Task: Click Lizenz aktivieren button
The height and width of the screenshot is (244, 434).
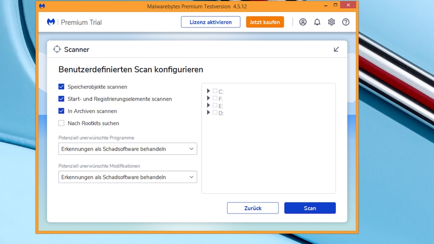Action: pos(211,22)
